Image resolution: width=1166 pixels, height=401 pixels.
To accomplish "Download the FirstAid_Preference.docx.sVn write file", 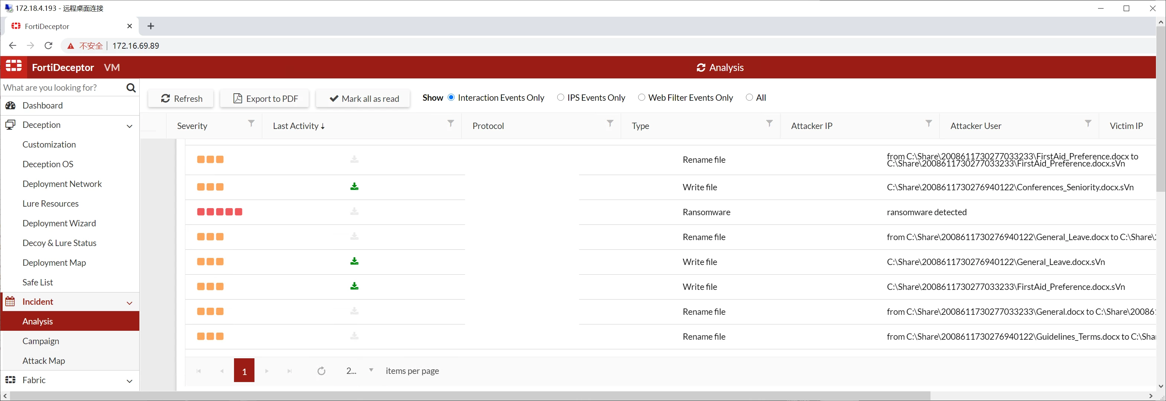I will pyautogui.click(x=354, y=286).
